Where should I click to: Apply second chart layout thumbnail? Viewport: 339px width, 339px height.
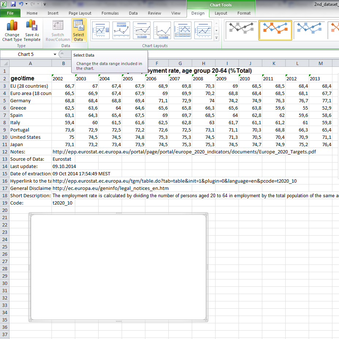pyautogui.click(x=121, y=30)
